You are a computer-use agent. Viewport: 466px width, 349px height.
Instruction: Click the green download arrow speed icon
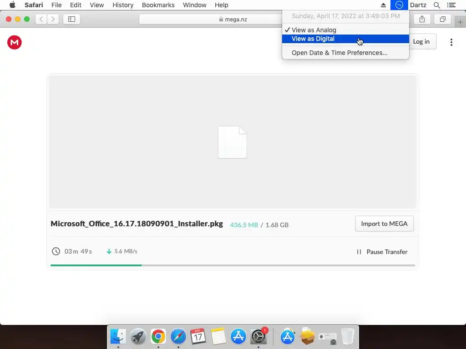[x=109, y=251]
